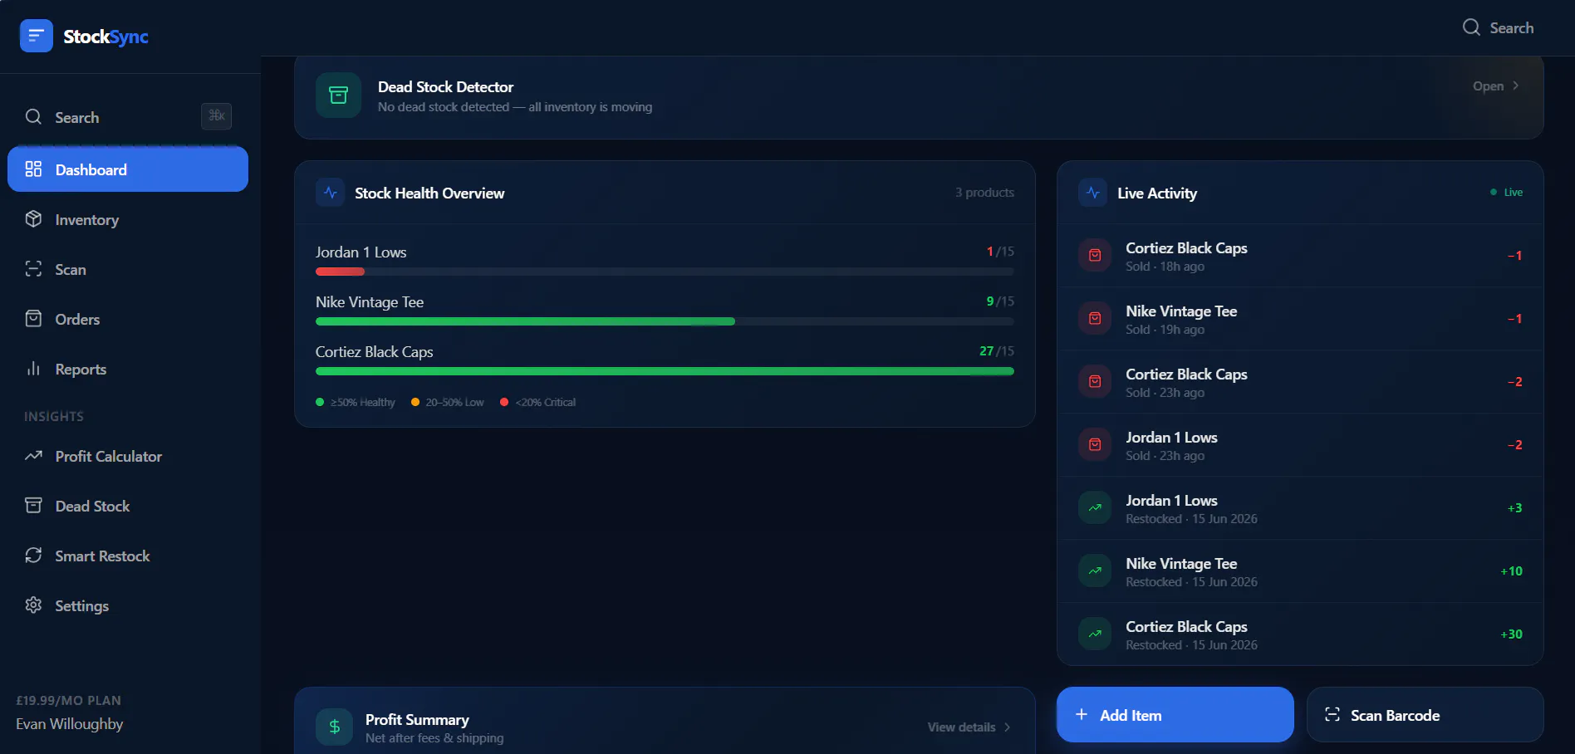
Task: Click the Reports bar chart icon
Action: (33, 369)
